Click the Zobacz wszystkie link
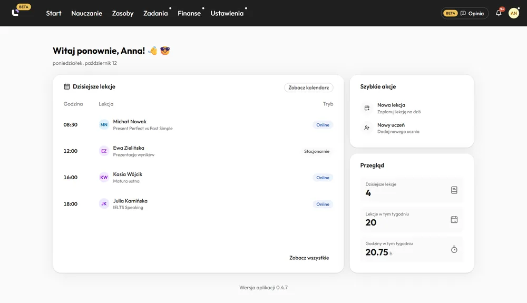This screenshot has height=303, width=527. pos(309,258)
